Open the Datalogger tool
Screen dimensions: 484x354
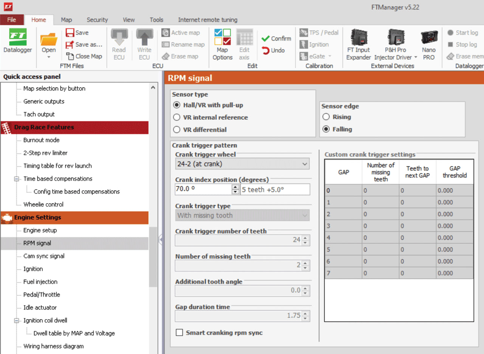[17, 41]
